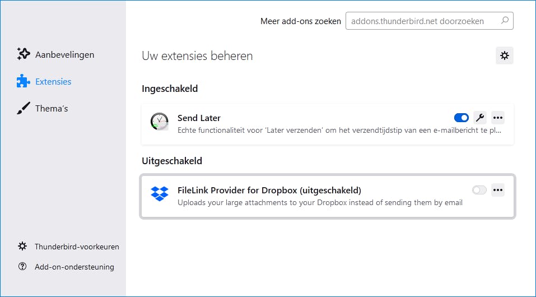Click the Aanbevelingen sparkle icon
This screenshot has height=297, width=536.
pyautogui.click(x=23, y=54)
